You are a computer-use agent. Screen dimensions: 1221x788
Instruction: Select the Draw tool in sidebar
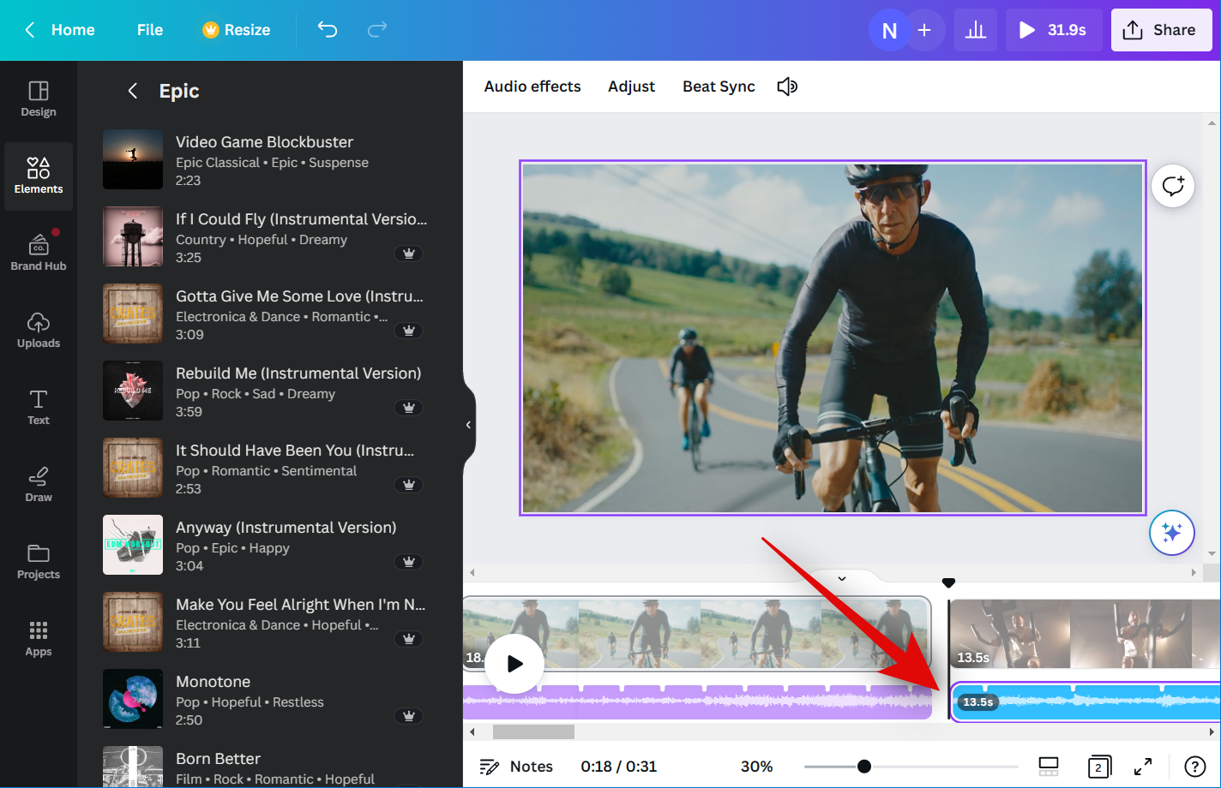(x=39, y=484)
